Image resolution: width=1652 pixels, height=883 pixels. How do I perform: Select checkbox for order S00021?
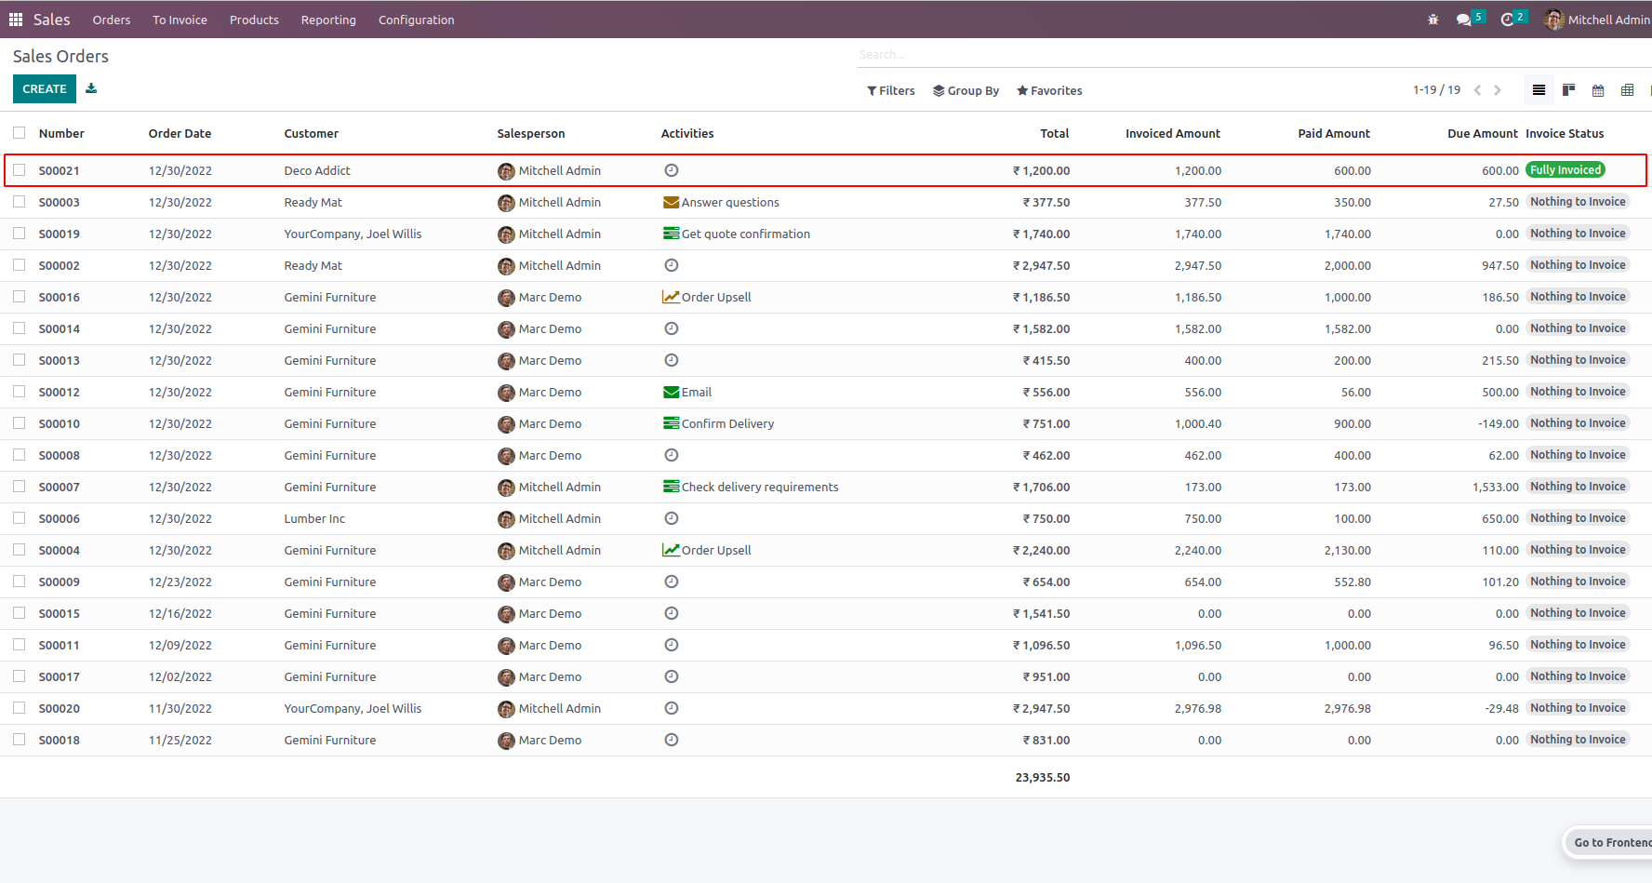(x=19, y=170)
